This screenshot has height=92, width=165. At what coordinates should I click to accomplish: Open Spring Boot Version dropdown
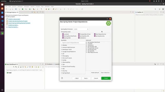tap(81, 29)
